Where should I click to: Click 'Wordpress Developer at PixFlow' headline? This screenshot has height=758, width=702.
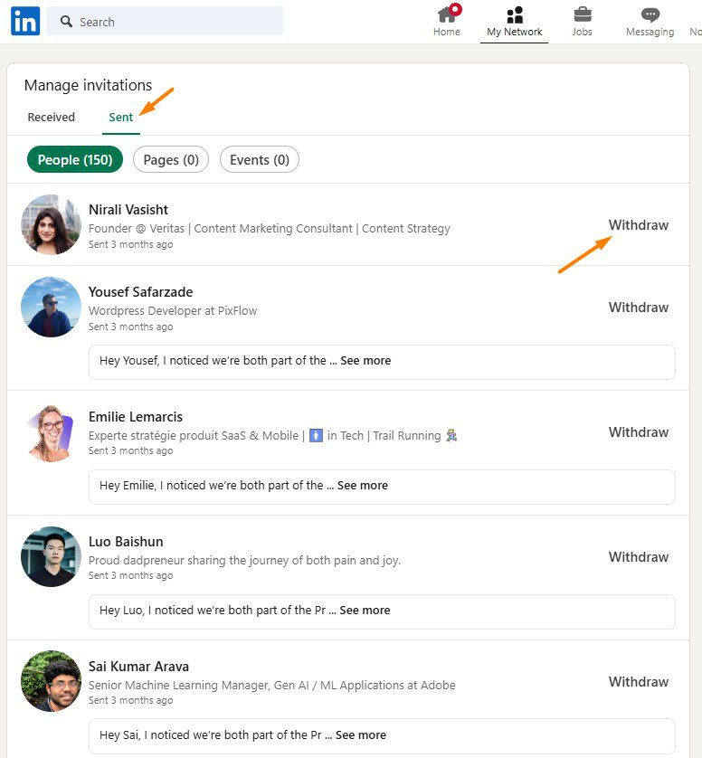173,310
